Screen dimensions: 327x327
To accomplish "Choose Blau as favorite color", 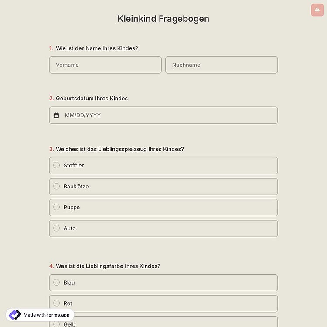I will tap(163, 283).
